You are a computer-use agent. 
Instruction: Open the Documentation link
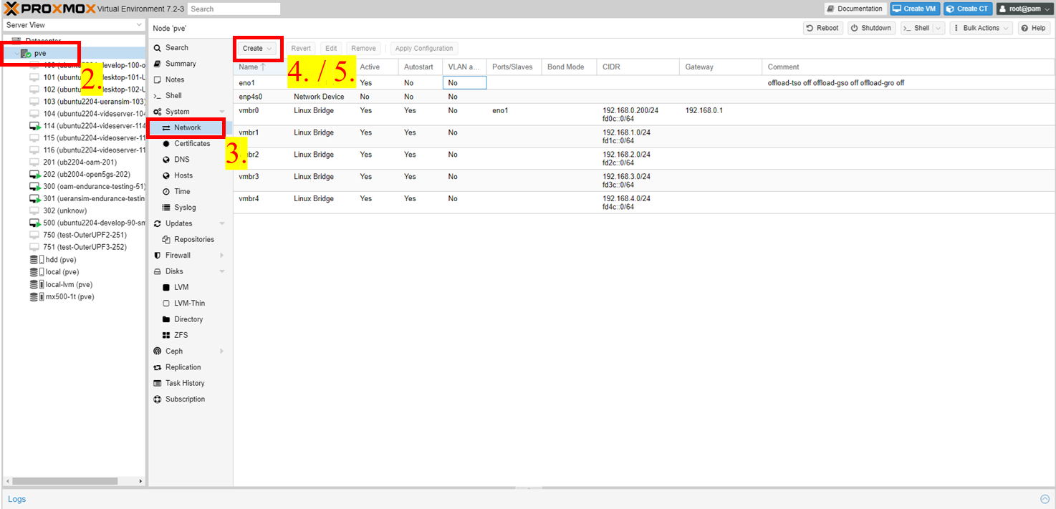click(855, 9)
